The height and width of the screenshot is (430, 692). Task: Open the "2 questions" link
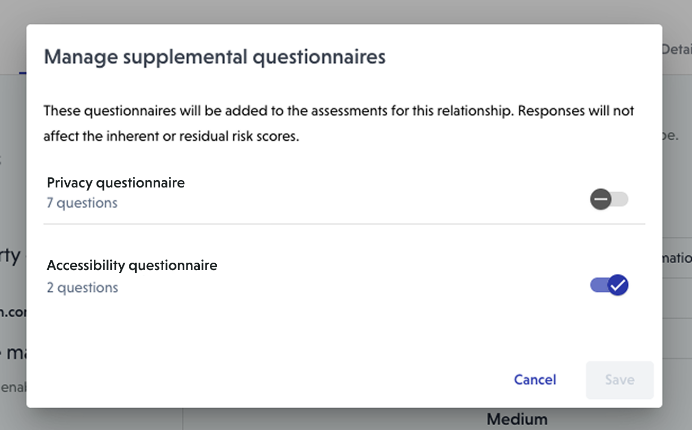(82, 288)
